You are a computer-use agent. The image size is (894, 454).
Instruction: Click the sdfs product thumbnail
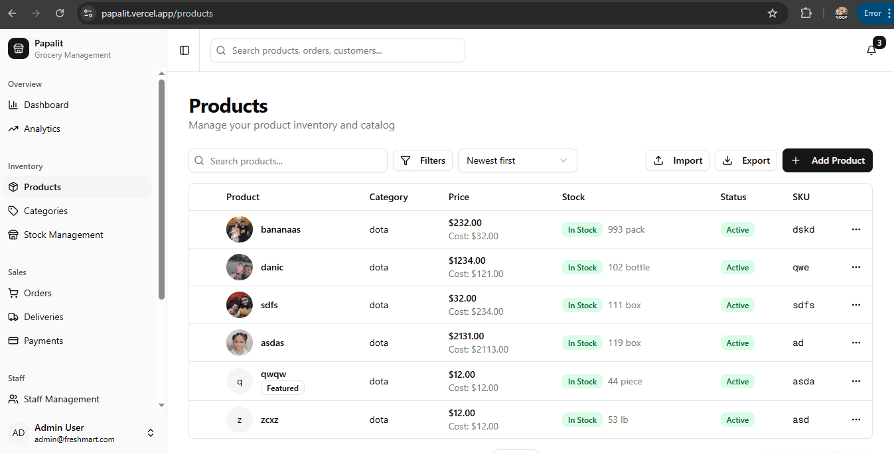[240, 305]
